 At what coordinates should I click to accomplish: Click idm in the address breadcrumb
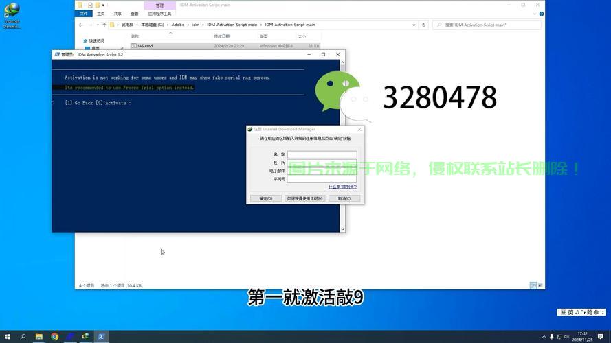(196, 25)
